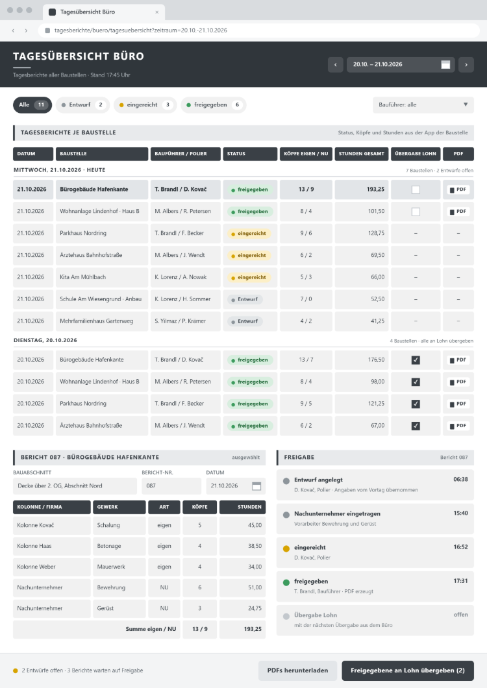Screen dimensions: 487x688
Task: Open PDF for Wohnanlage Lindenhof 20.10.2026
Action: 458,382
